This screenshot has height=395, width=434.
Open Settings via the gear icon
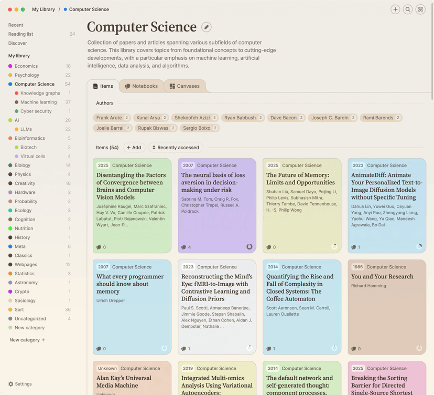pyautogui.click(x=11, y=384)
